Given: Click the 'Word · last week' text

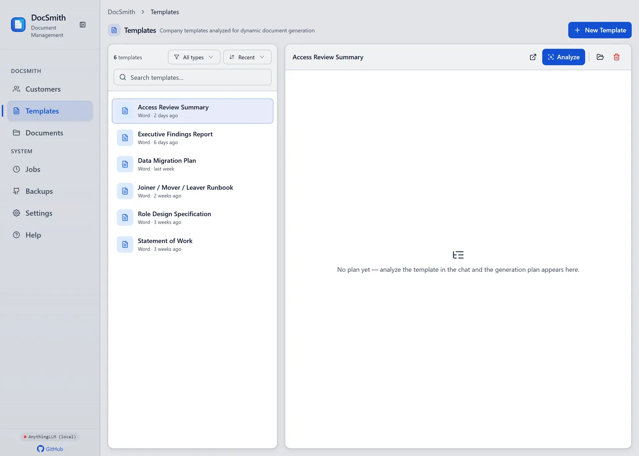Looking at the screenshot, I should coord(156,169).
